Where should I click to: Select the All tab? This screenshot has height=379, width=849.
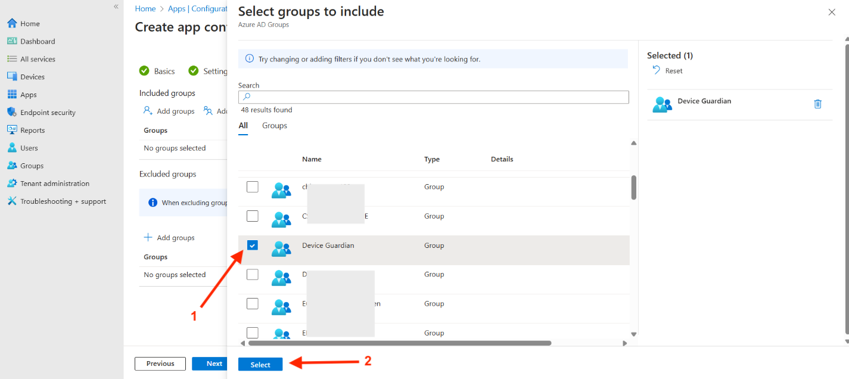tap(243, 126)
